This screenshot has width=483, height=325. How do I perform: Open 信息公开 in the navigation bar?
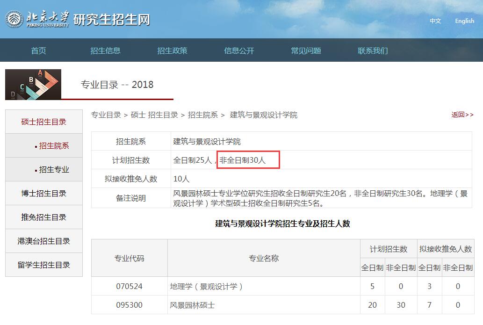click(x=239, y=51)
